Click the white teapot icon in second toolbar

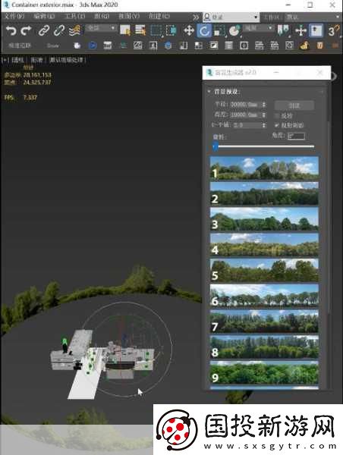(77, 45)
